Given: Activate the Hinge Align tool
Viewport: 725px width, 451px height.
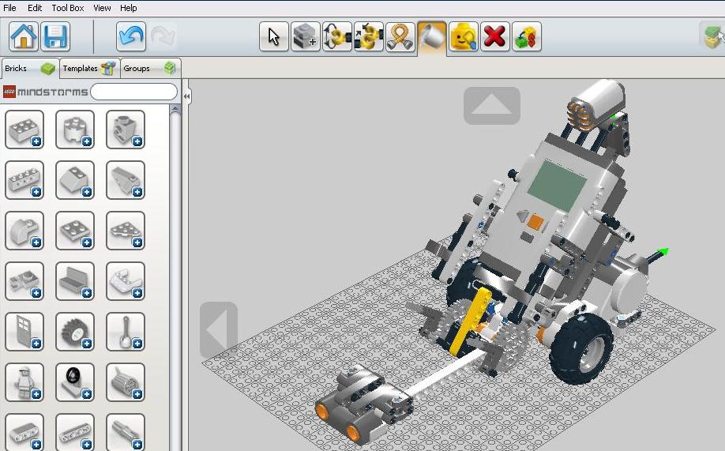Looking at the screenshot, I should point(369,36).
